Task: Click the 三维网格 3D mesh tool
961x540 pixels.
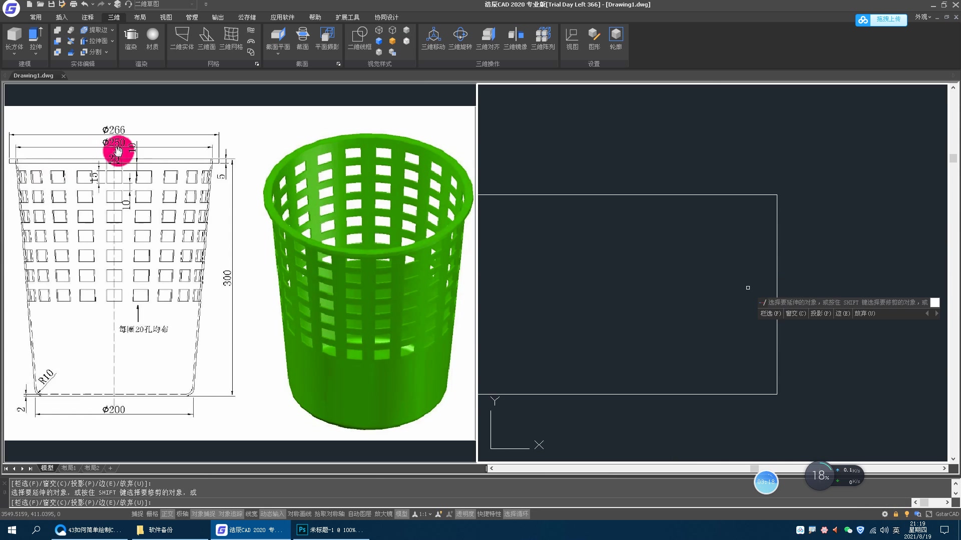Action: click(231, 38)
